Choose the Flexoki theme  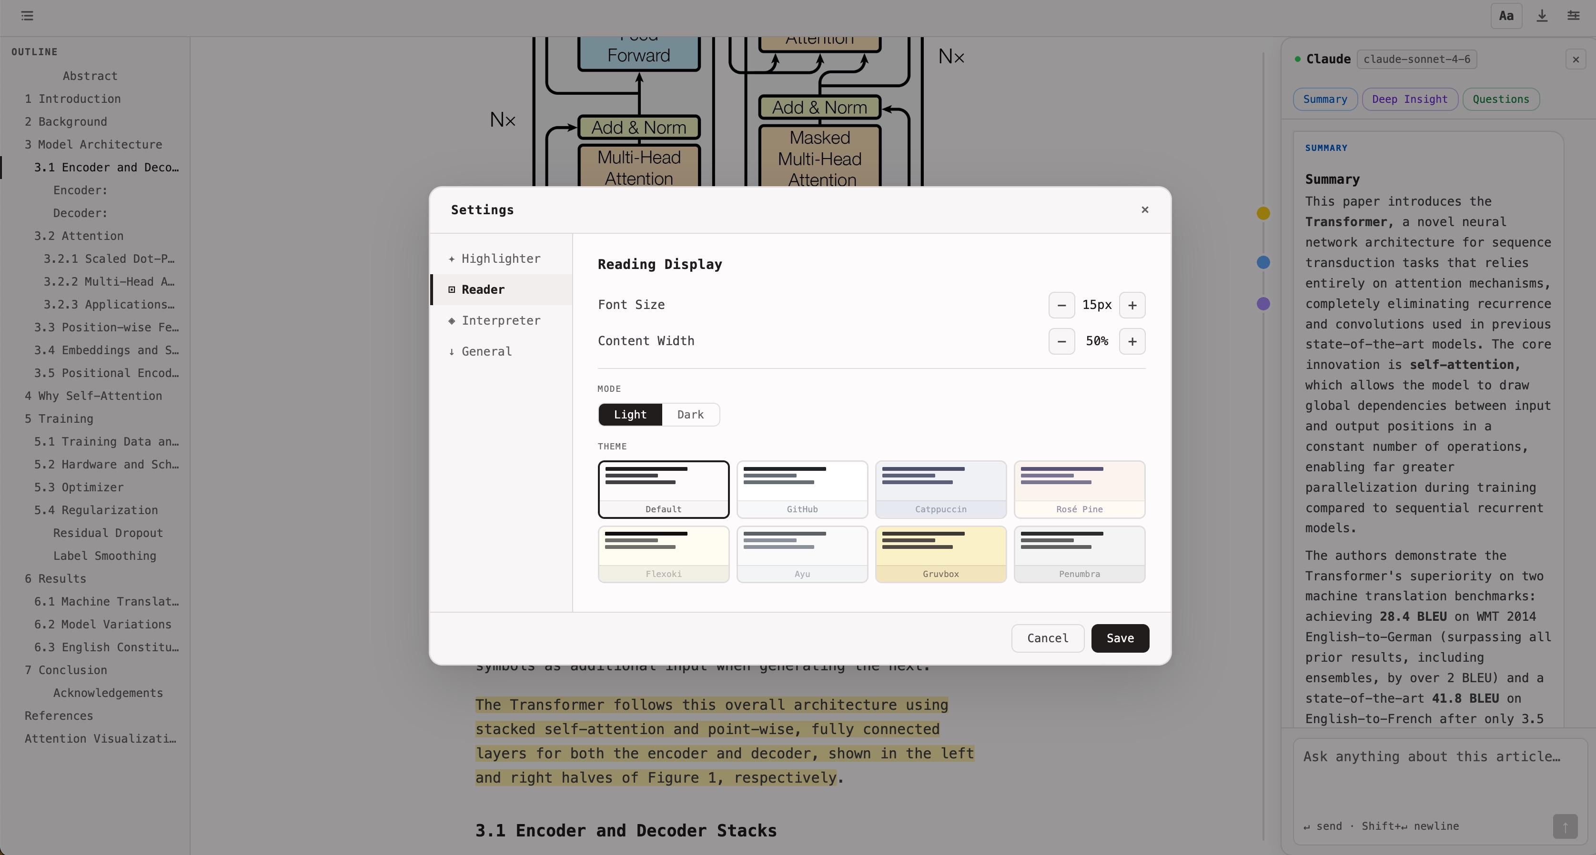pos(664,555)
